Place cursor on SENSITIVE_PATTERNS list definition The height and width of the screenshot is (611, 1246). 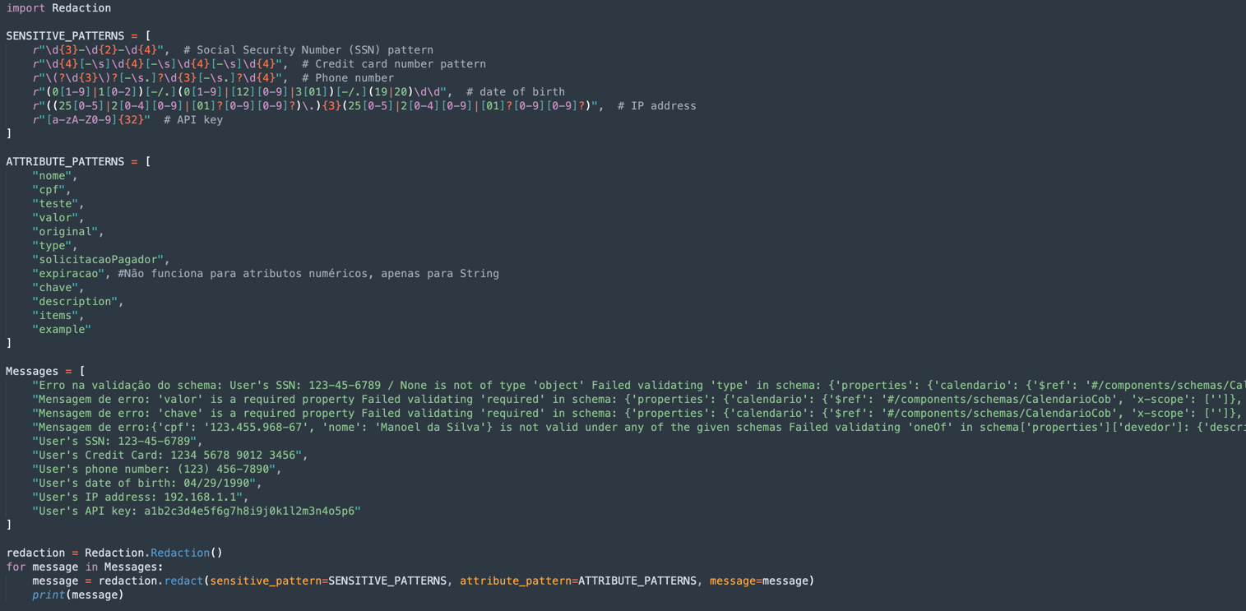65,36
